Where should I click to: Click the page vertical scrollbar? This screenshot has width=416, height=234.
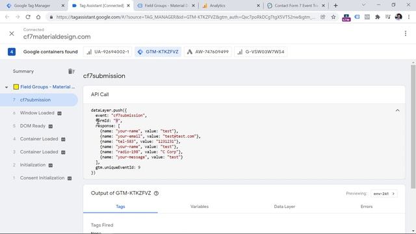pyautogui.click(x=413, y=127)
